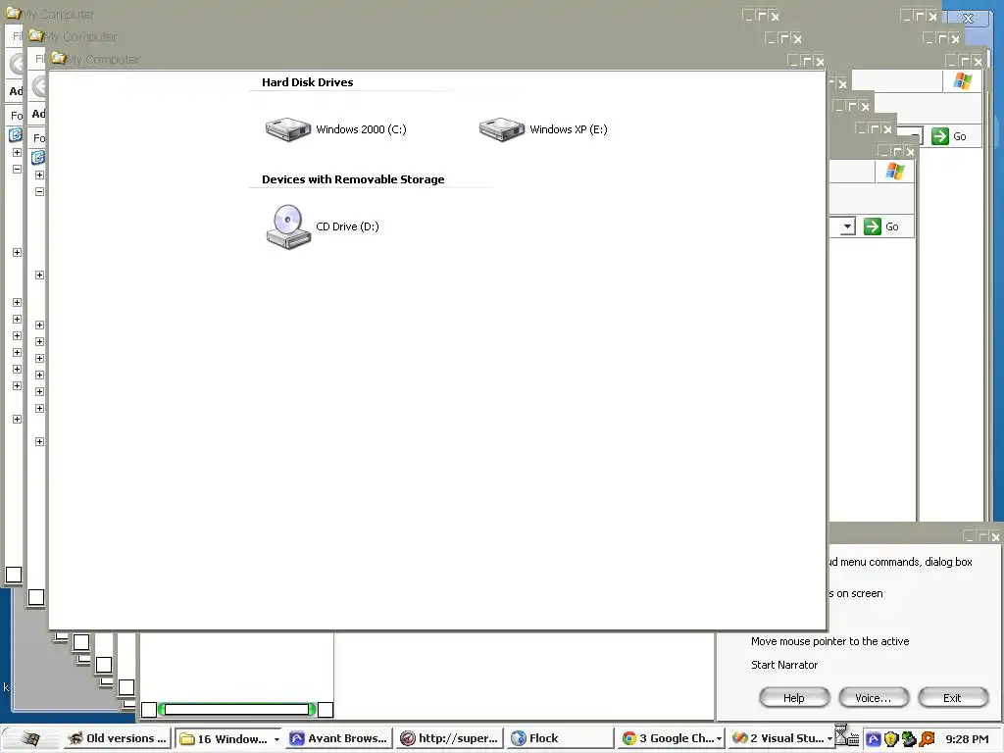
Task: Expand last plus node in rearmost window tree
Action: pyautogui.click(x=18, y=419)
